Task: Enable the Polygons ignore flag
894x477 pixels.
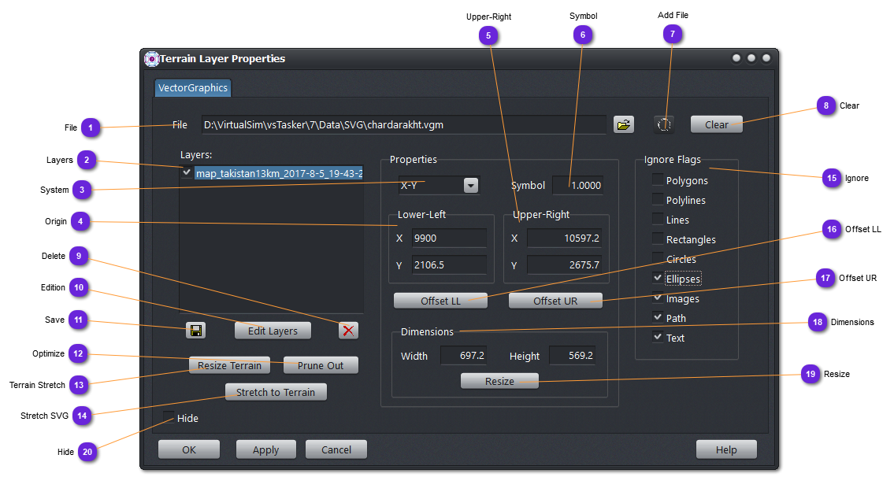Action: [x=657, y=180]
